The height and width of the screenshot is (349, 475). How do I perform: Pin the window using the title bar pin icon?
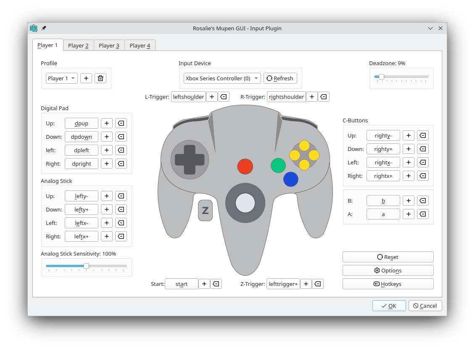[44, 28]
